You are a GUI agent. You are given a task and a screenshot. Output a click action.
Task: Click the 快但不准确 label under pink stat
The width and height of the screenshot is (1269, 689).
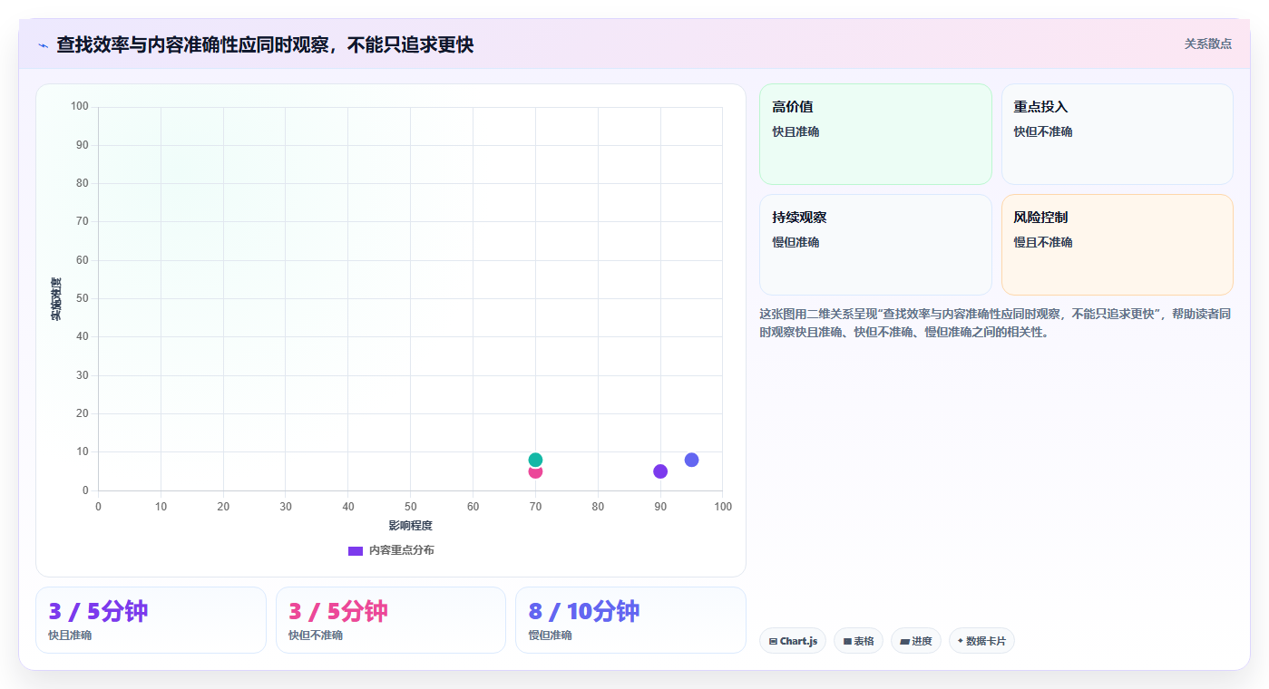coord(316,636)
